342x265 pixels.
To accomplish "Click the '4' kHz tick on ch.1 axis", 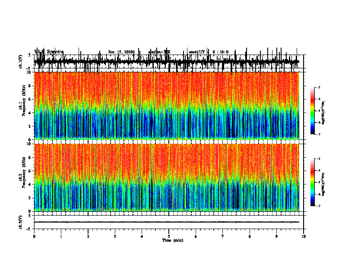I will click(x=30, y=113).
